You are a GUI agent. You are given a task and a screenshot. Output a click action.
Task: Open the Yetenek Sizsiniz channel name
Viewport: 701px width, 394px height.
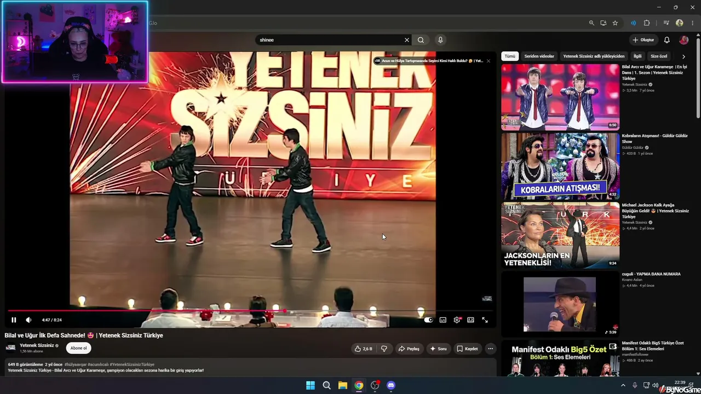37,345
